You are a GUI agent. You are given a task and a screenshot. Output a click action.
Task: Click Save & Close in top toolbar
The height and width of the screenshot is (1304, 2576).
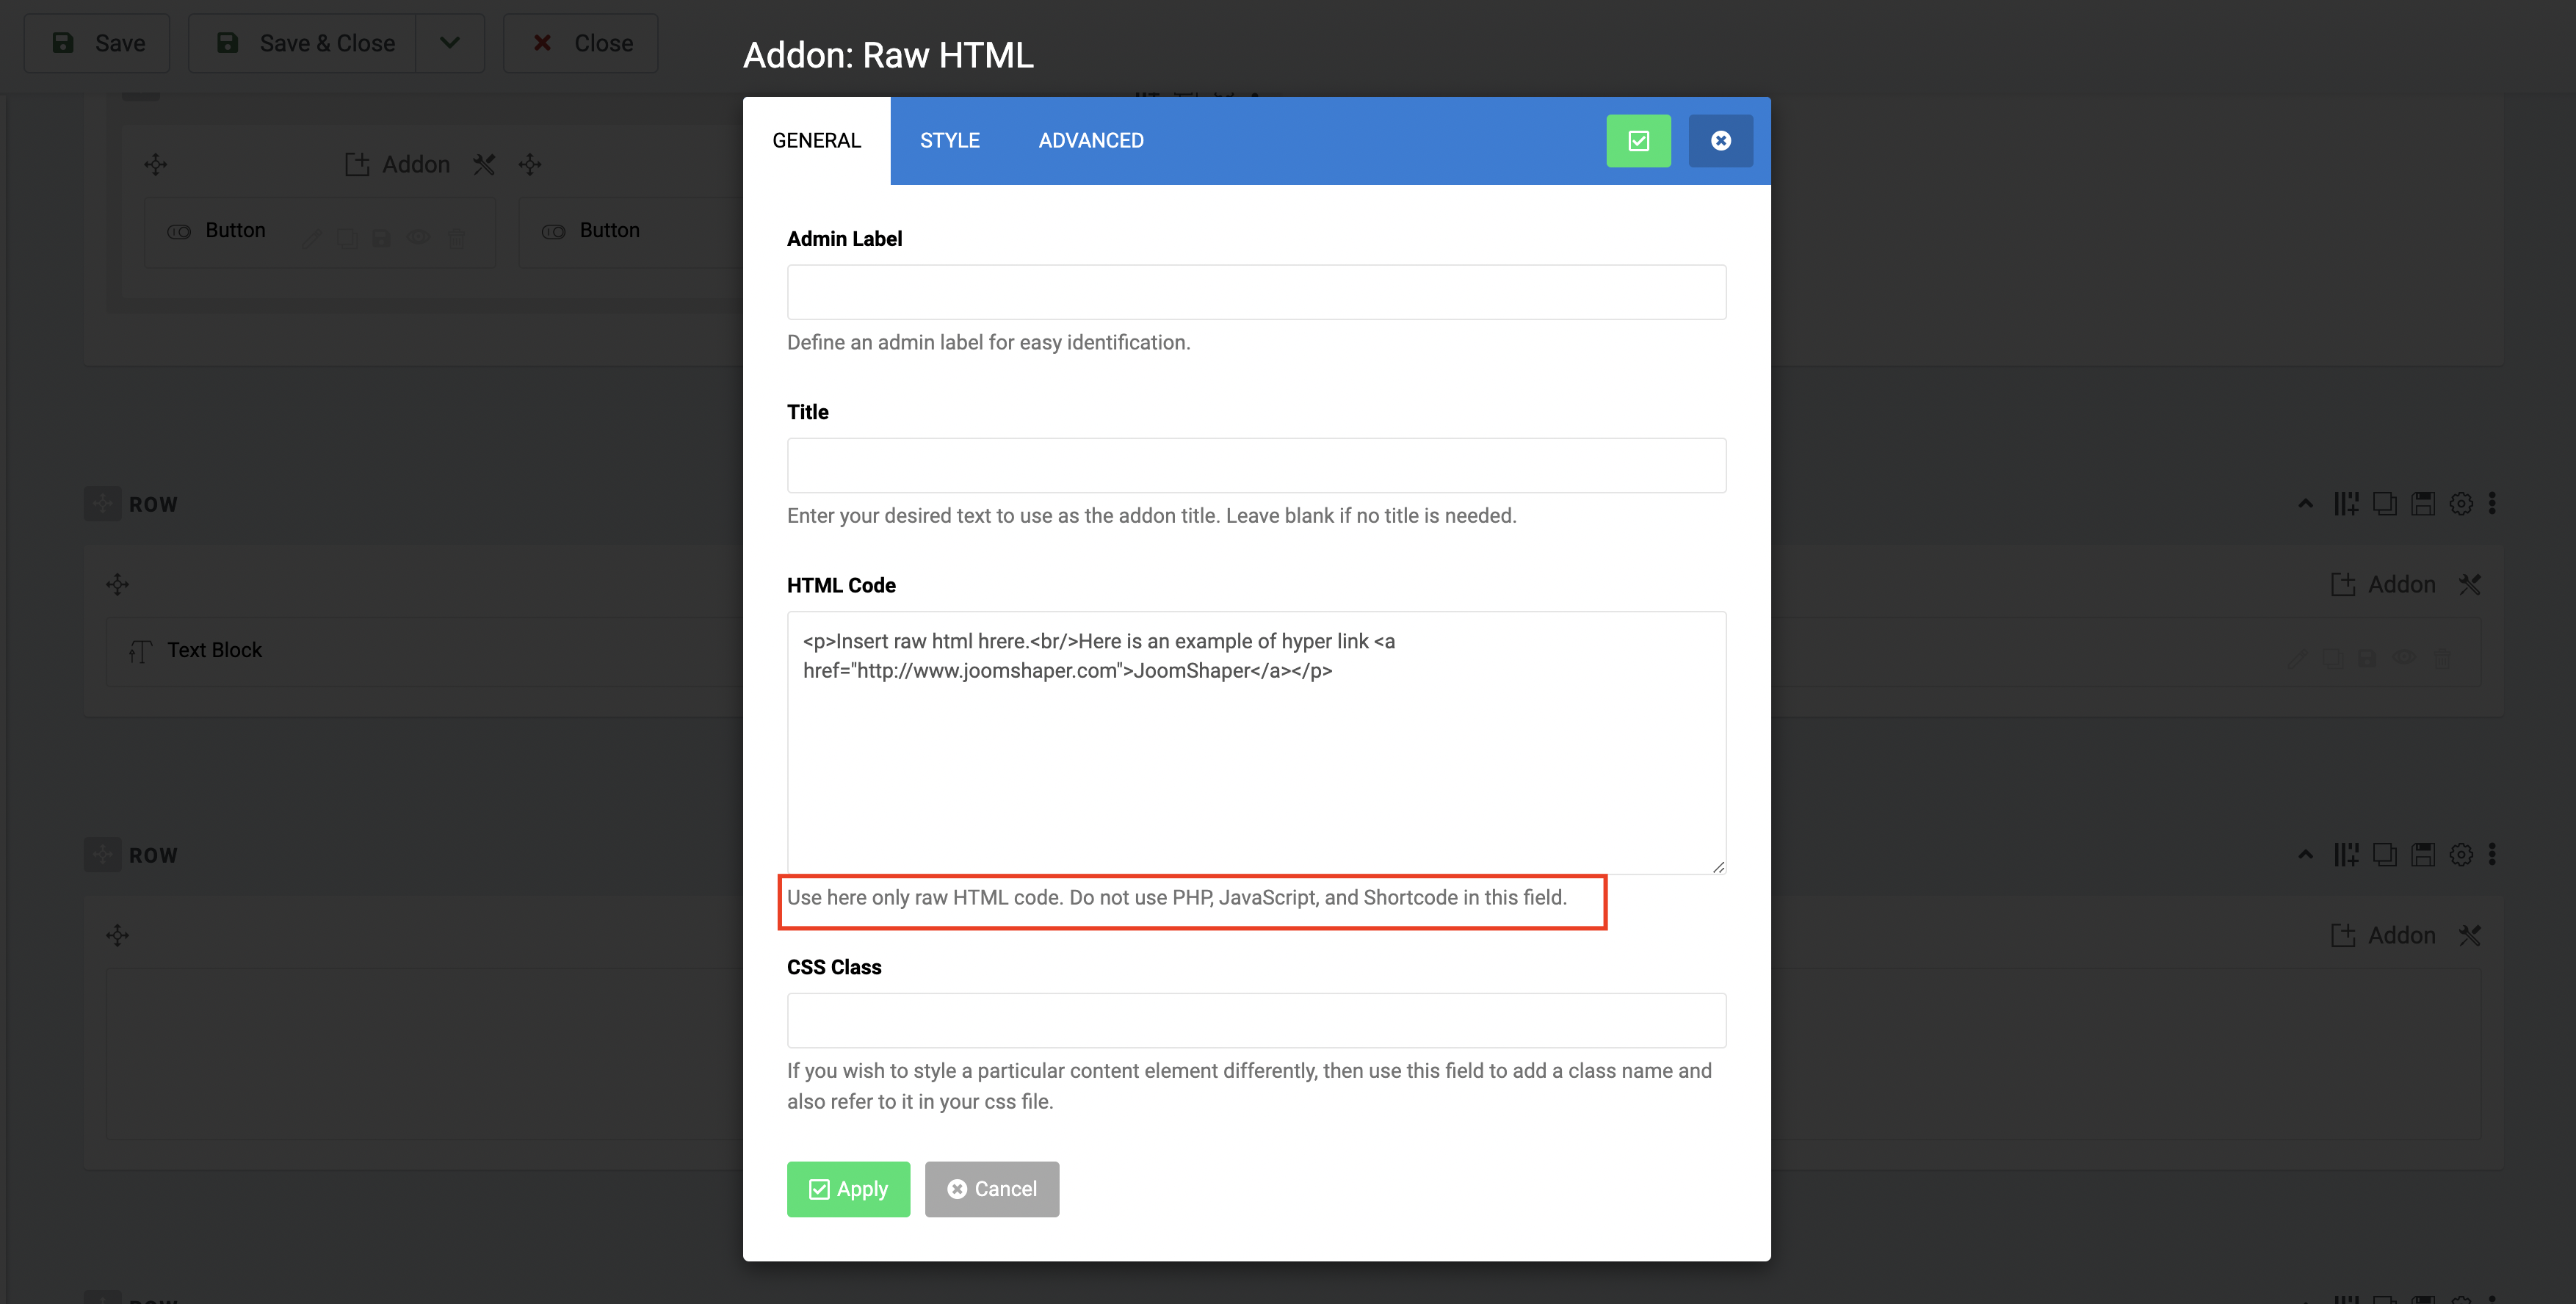point(303,43)
